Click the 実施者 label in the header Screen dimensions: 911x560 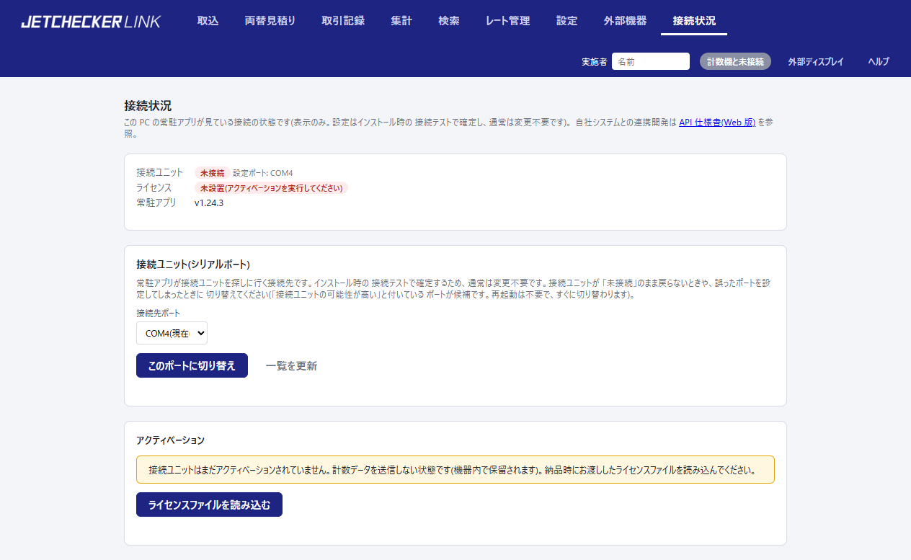595,62
